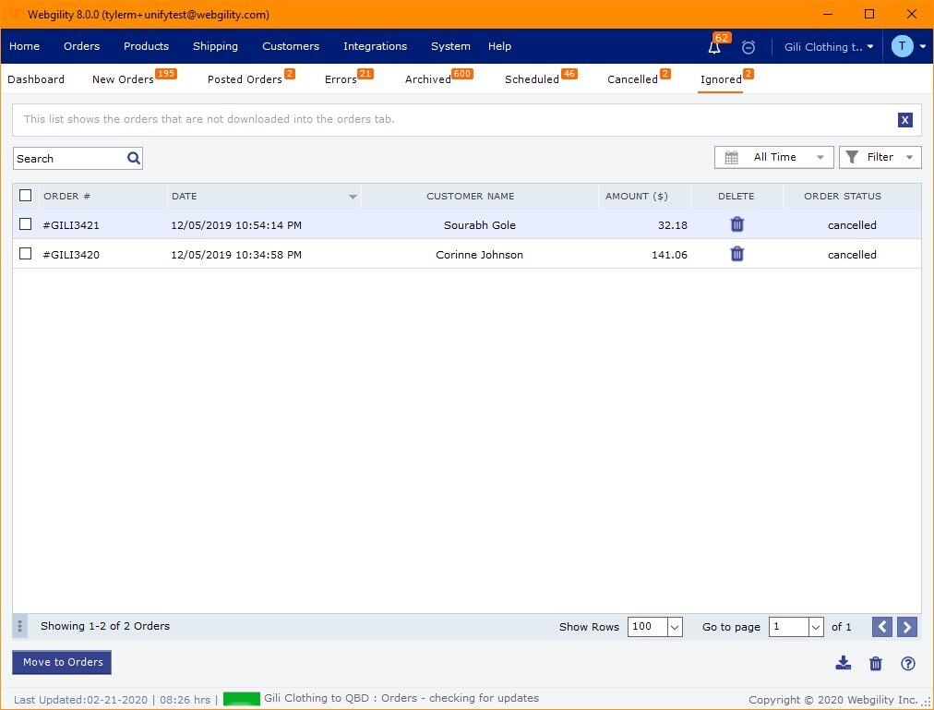
Task: Click Showing 1-2 of 2 Orders text
Action: (105, 626)
